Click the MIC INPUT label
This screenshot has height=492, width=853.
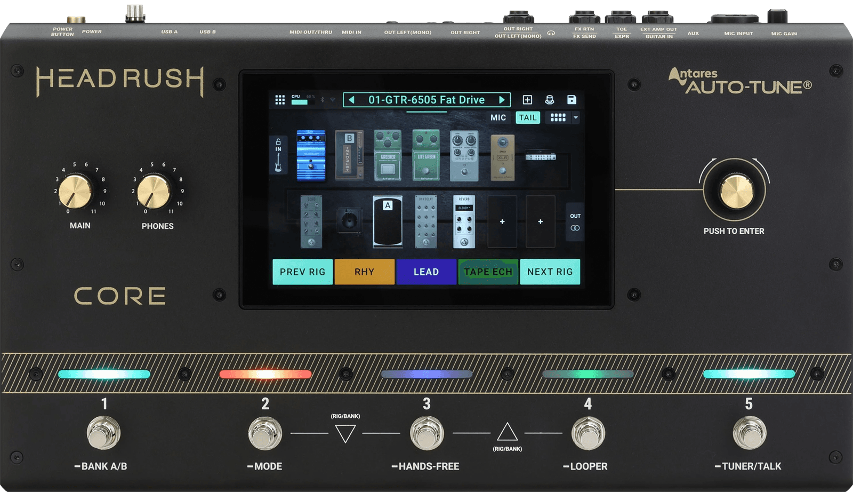(738, 33)
